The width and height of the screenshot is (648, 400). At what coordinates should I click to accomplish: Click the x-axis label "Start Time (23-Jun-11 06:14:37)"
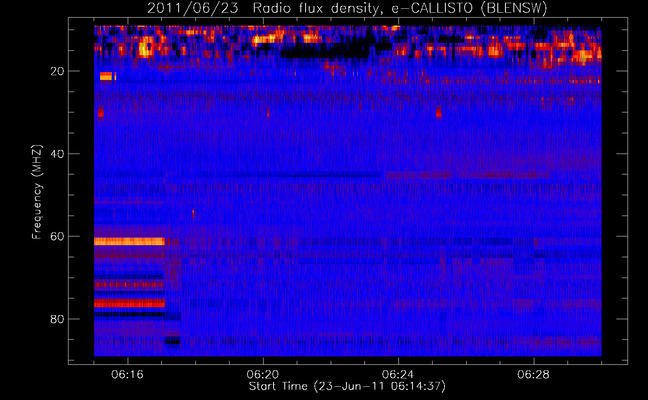[347, 386]
